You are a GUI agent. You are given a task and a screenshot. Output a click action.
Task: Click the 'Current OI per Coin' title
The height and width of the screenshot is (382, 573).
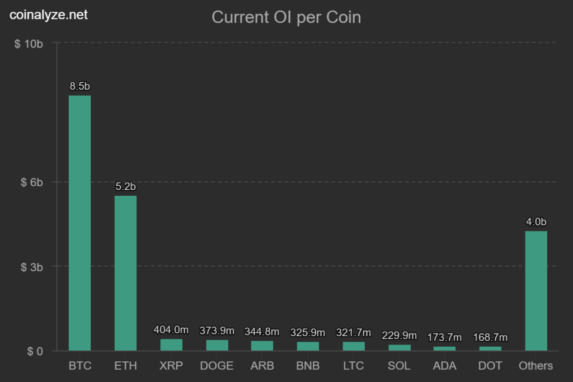pos(286,17)
